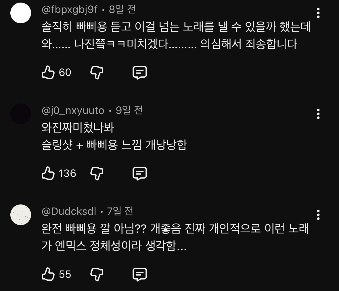Click the 7일 전 timestamp
Screen dimensions: 339x291
point(120,211)
